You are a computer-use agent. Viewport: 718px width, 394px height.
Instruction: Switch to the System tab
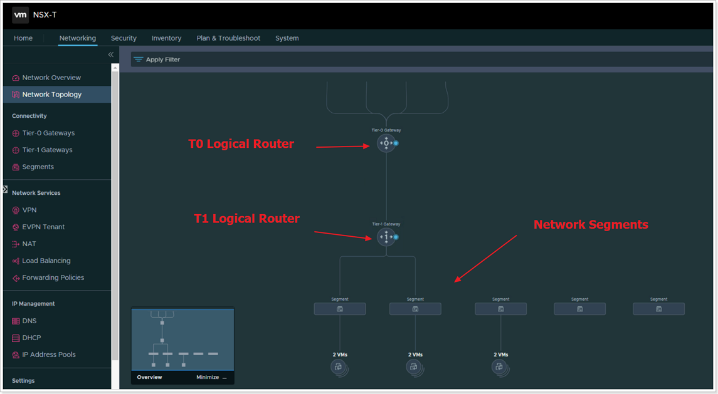click(287, 38)
